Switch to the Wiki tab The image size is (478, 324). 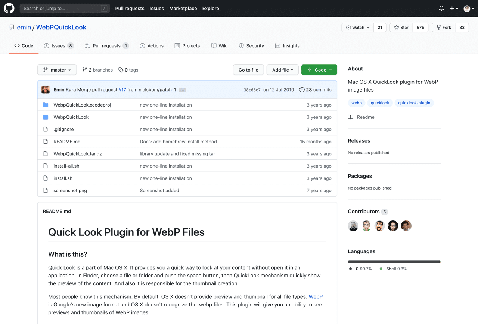pos(219,46)
